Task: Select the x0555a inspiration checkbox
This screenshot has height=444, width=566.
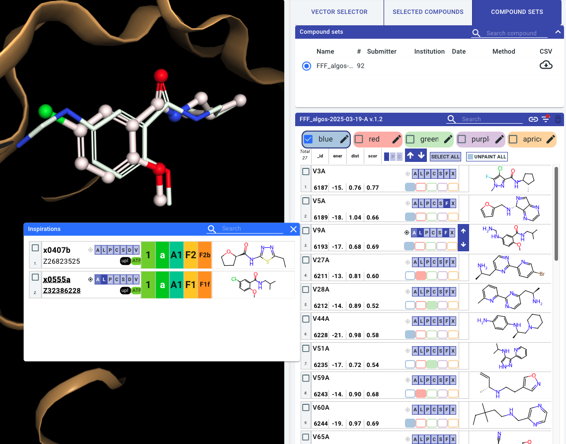Action: tap(35, 277)
